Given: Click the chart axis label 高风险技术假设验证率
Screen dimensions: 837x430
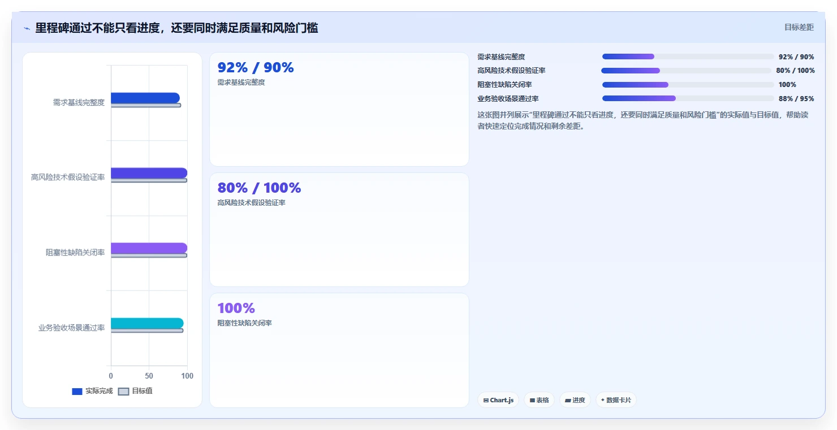Looking at the screenshot, I should (x=68, y=177).
